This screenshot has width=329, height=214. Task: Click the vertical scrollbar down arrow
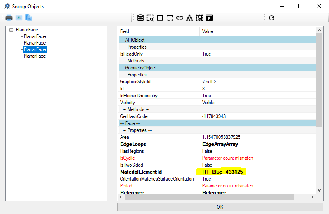click(x=319, y=190)
